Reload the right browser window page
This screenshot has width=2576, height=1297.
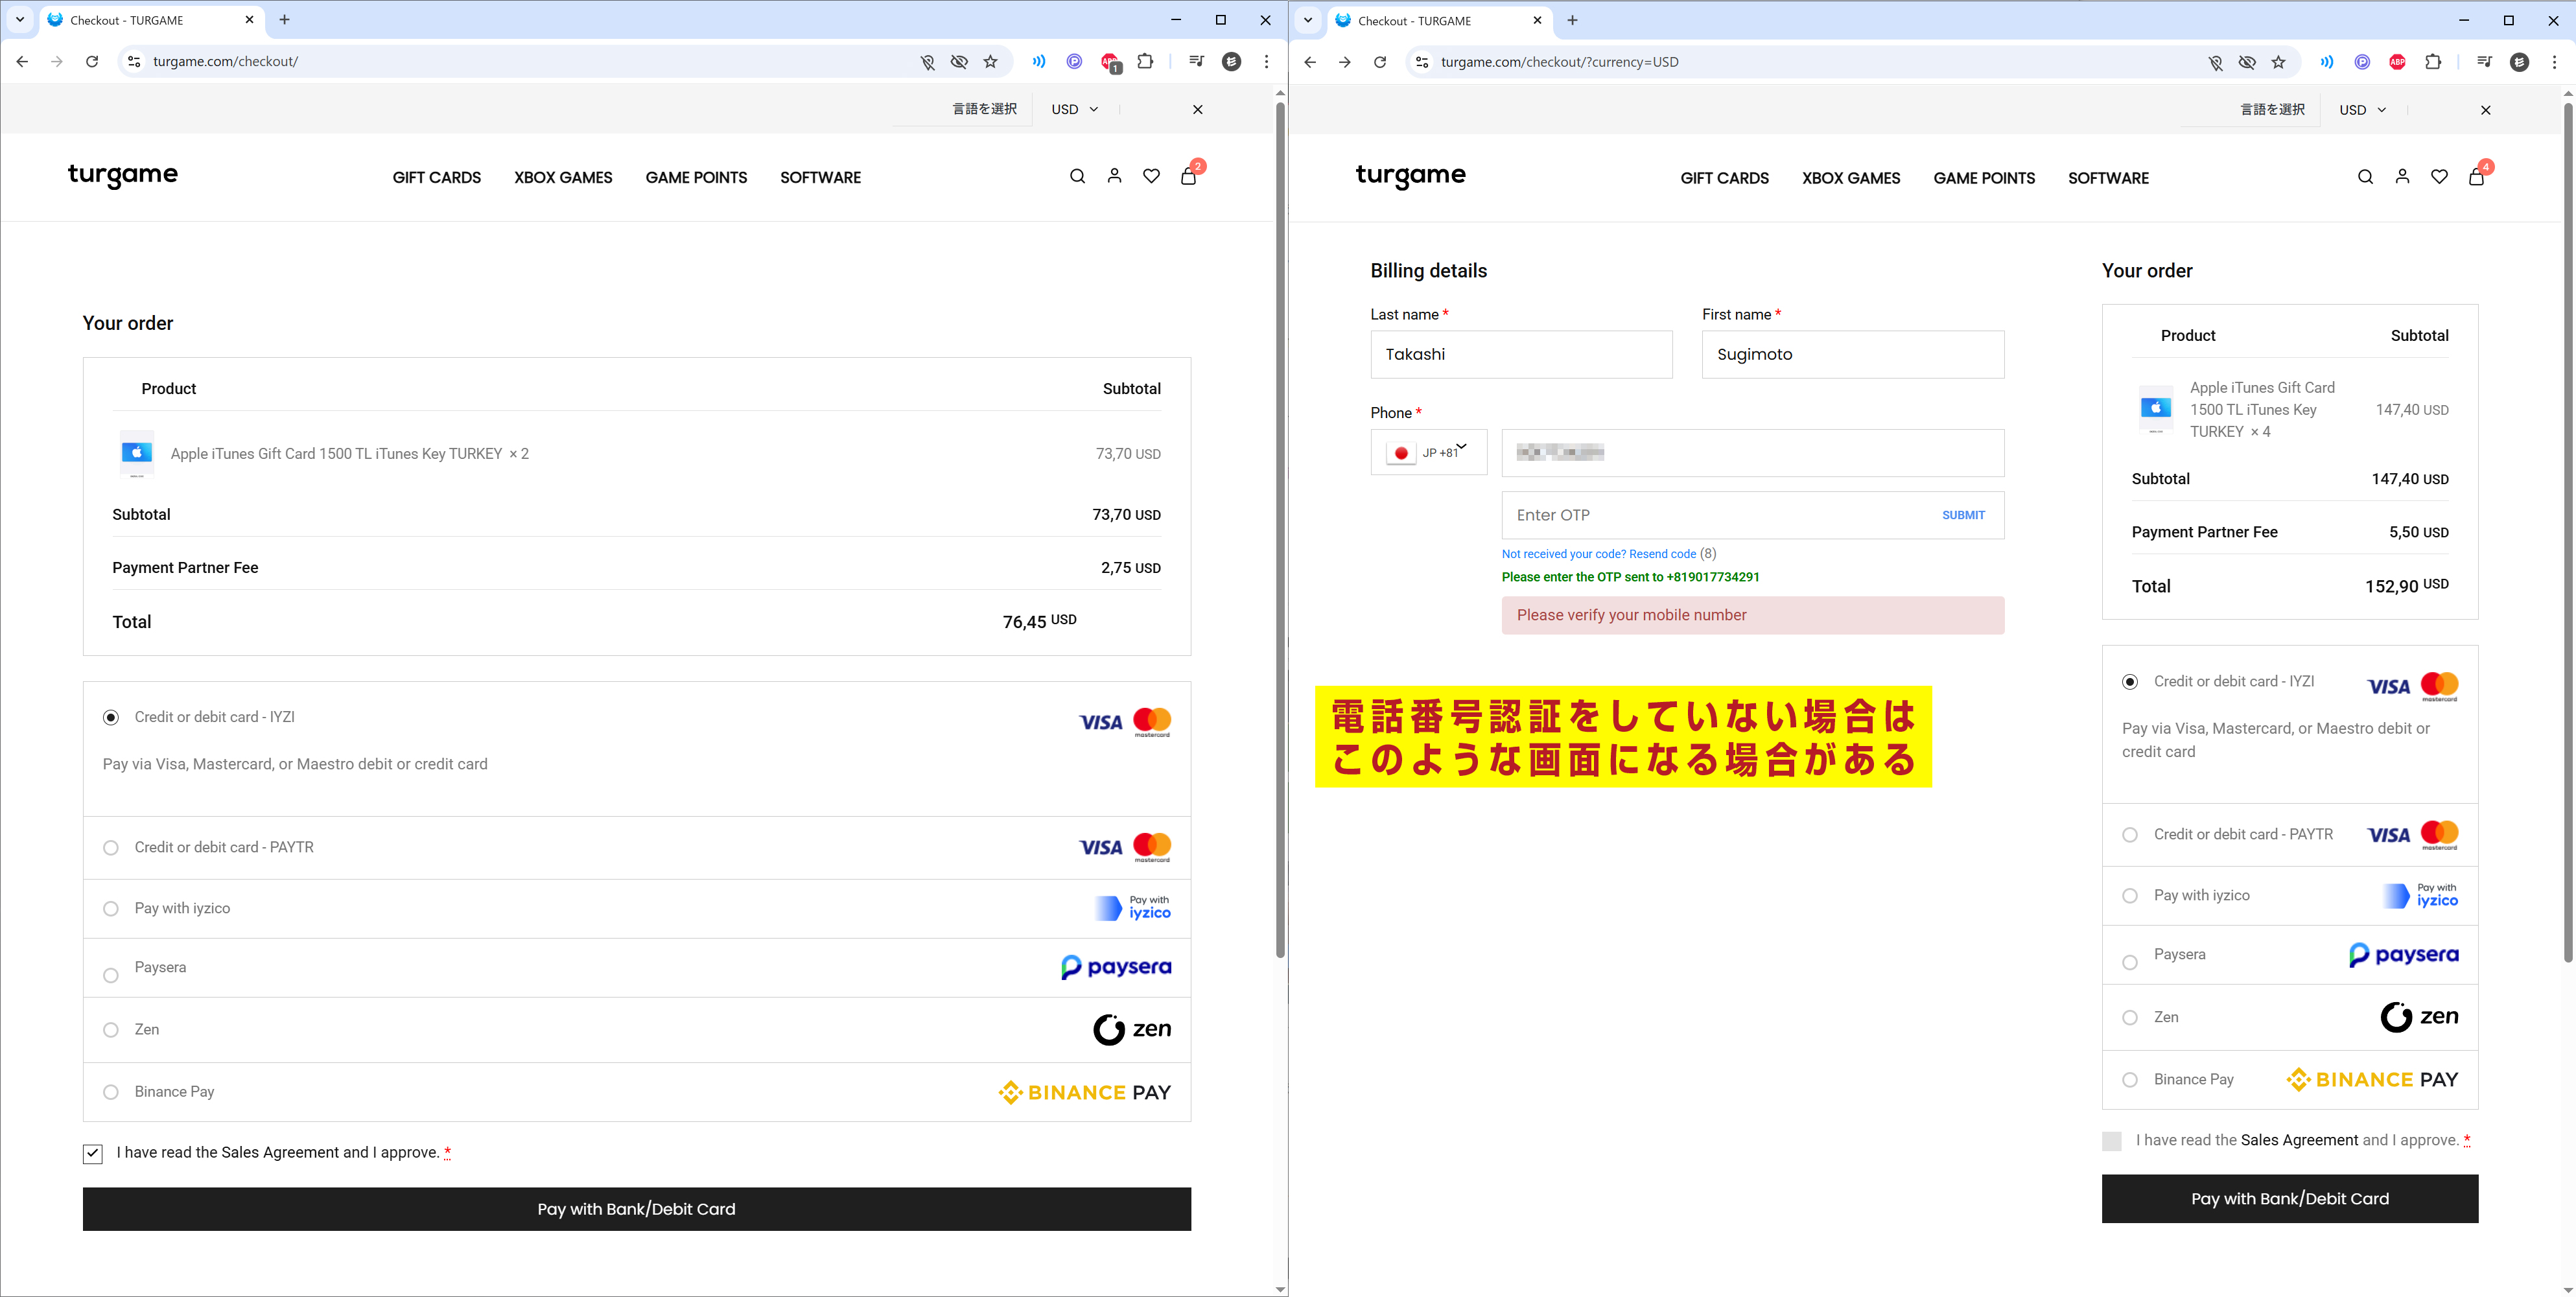click(1380, 62)
